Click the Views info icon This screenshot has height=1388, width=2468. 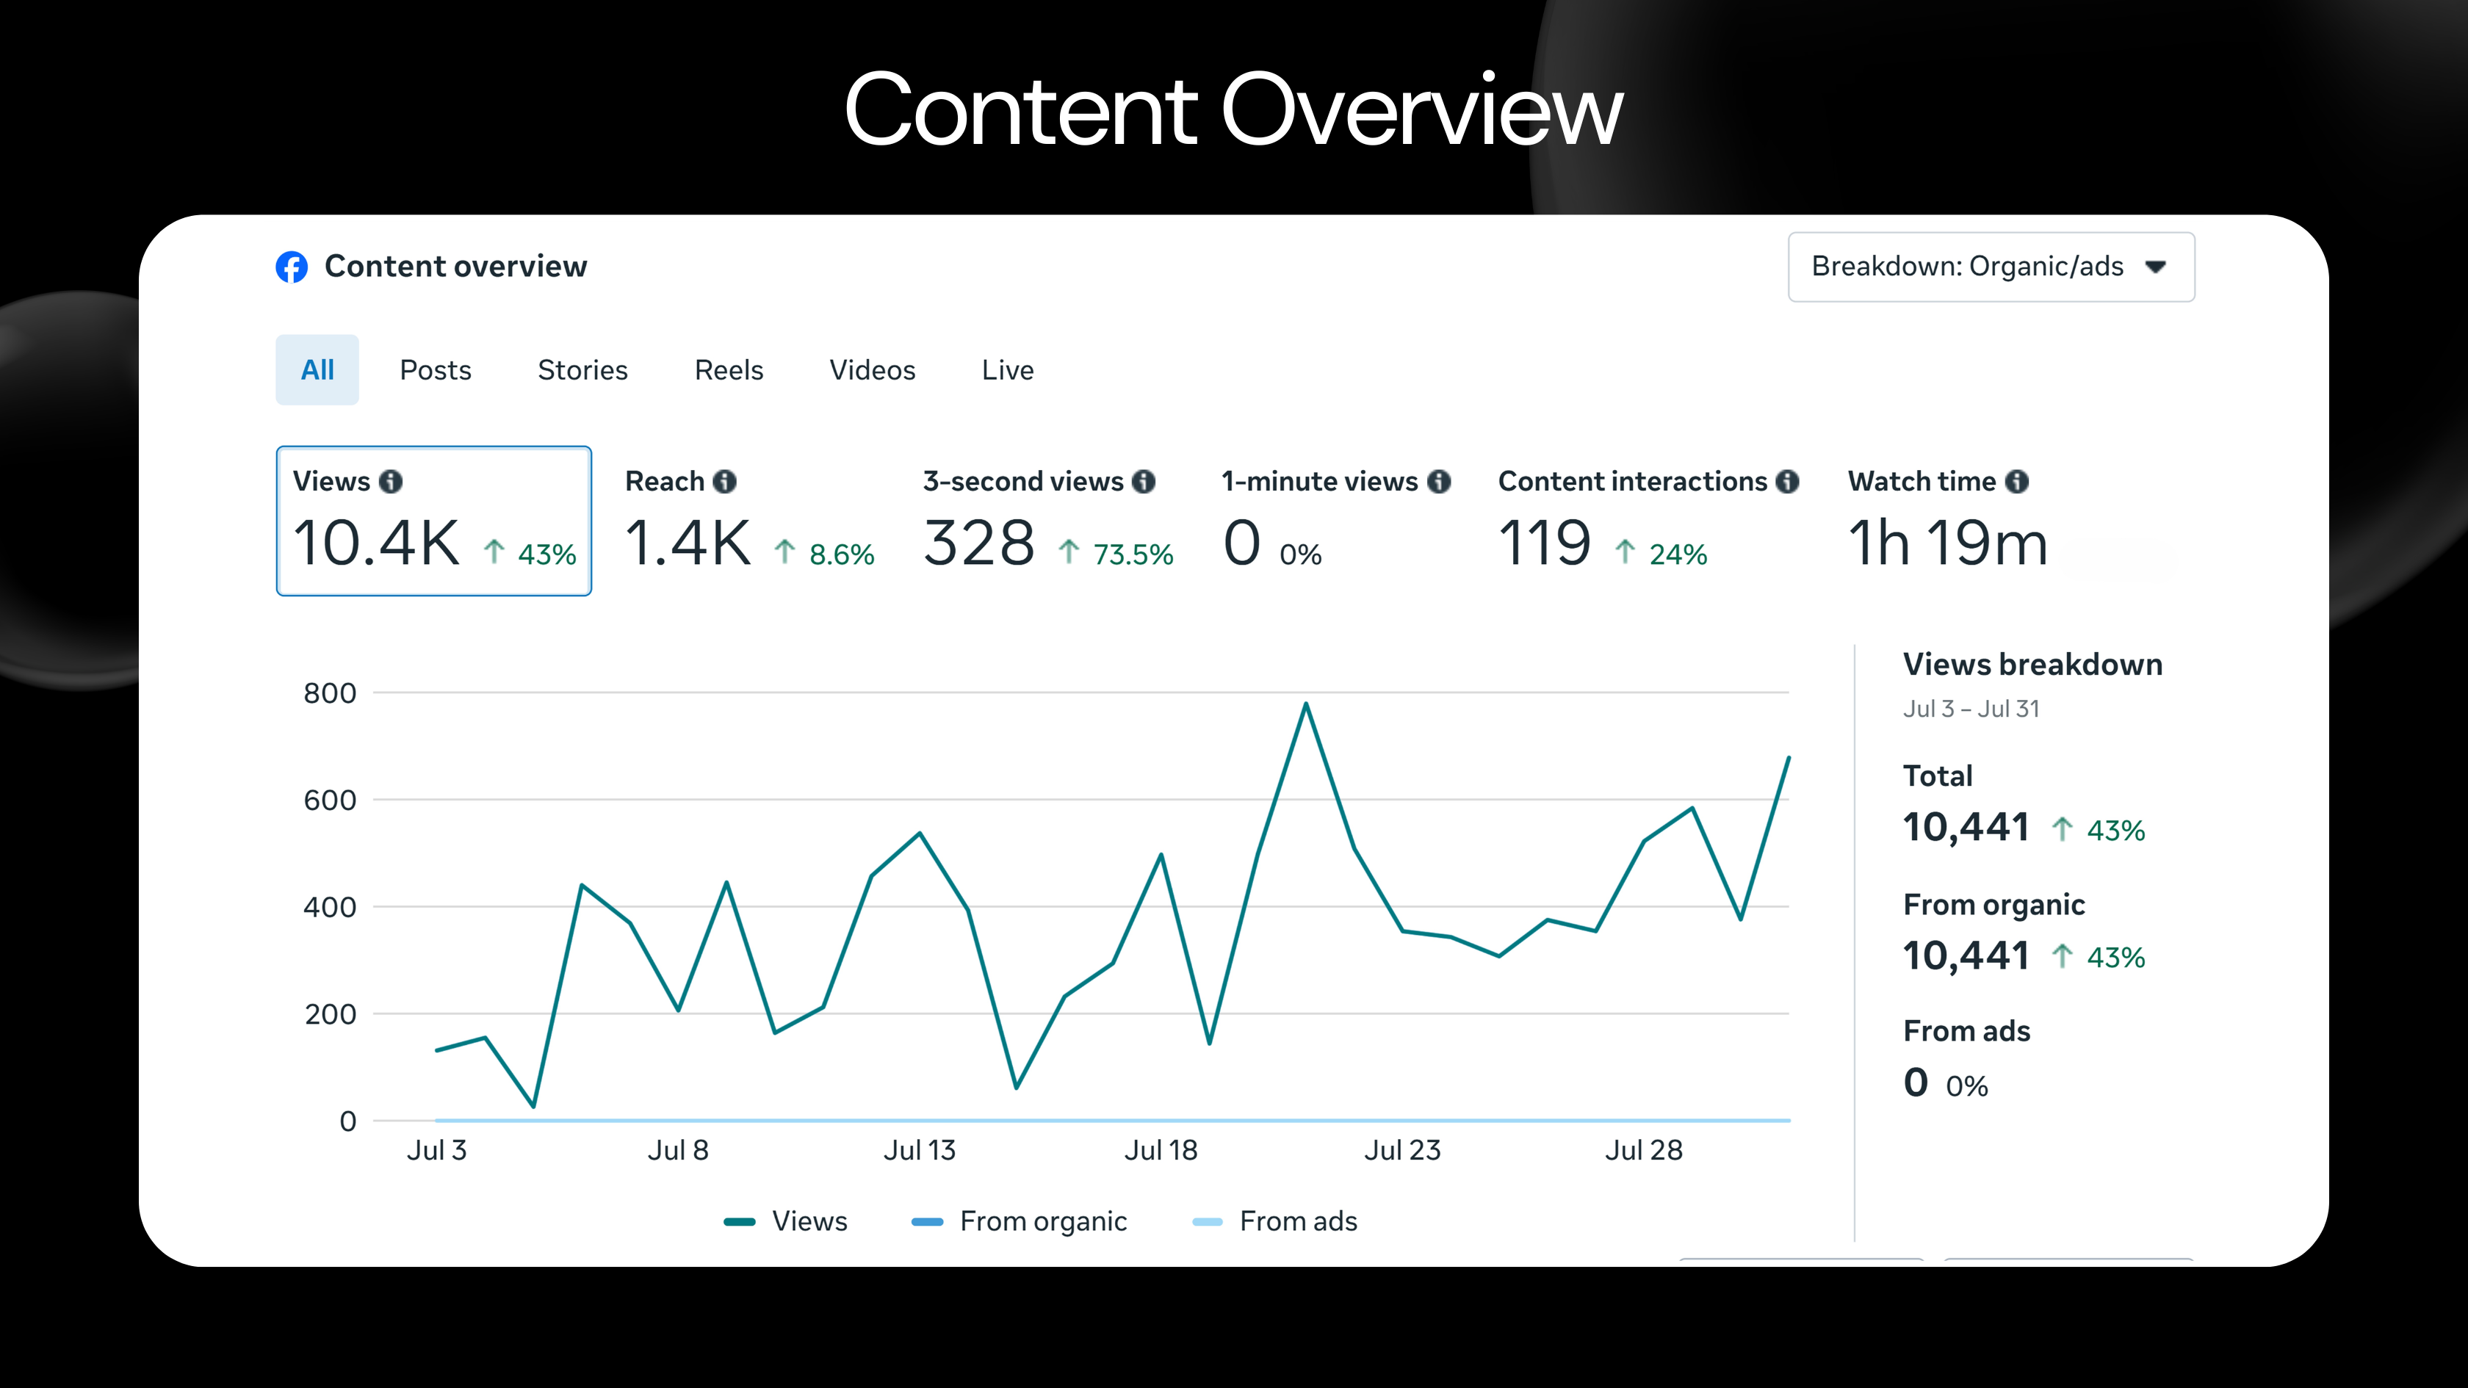[391, 482]
